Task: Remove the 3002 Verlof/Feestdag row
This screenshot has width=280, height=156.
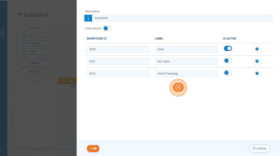Action: [257, 74]
